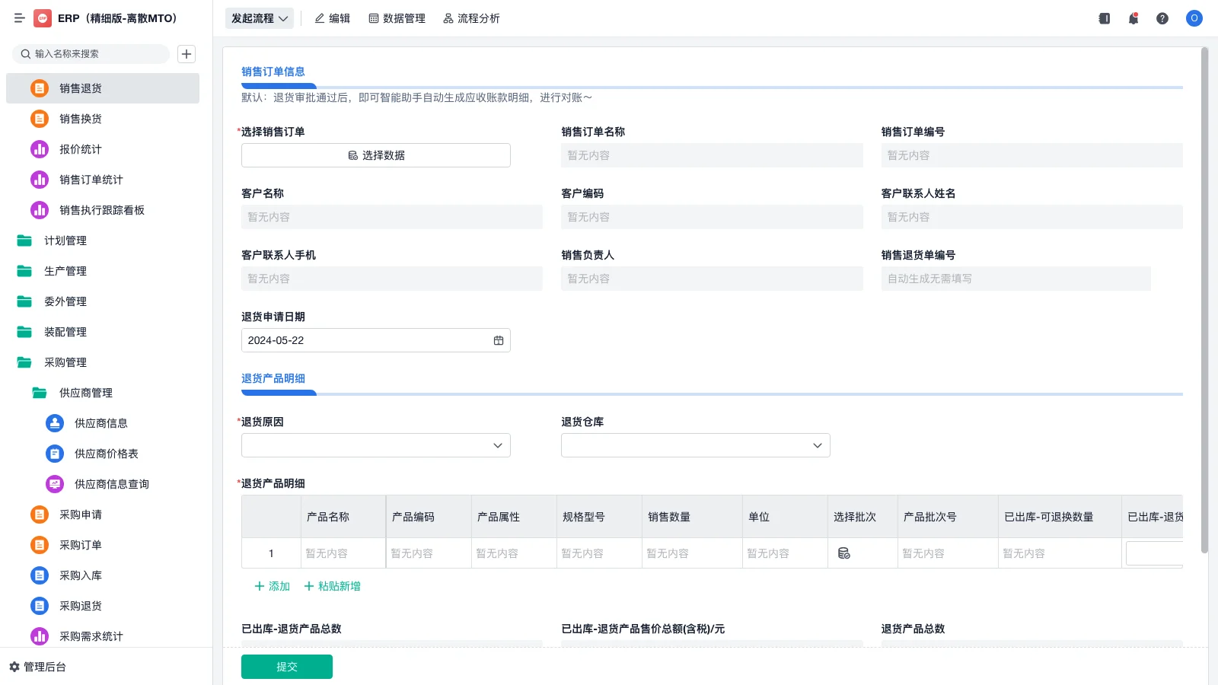Open the 退货仓库 dropdown
The height and width of the screenshot is (685, 1218).
coord(694,445)
